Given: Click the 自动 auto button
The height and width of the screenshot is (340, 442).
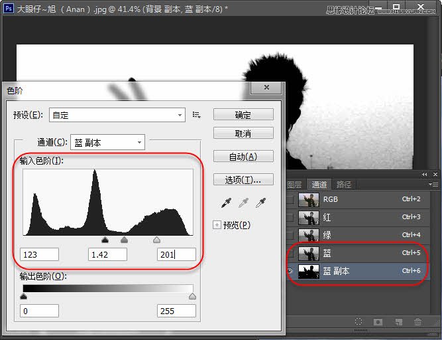Looking at the screenshot, I should pos(243,157).
